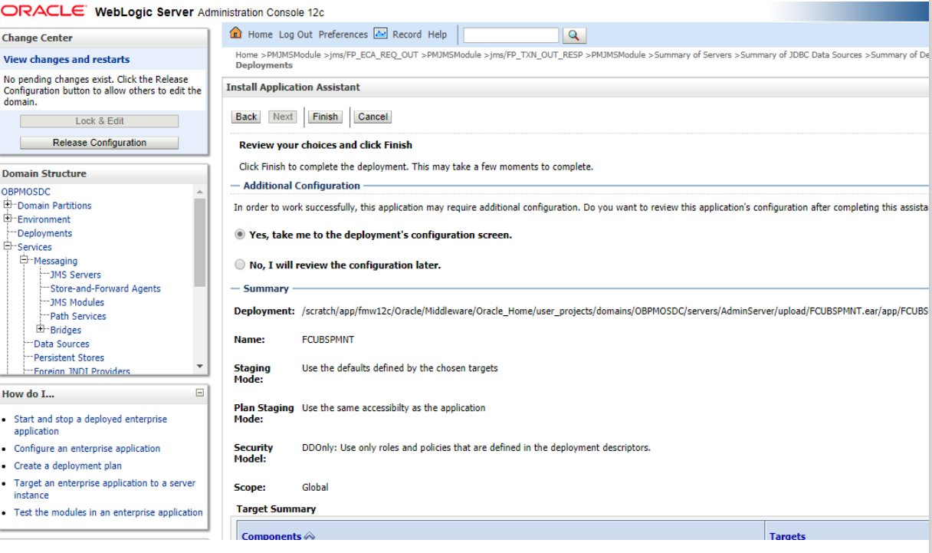Open the Help toolbar link
932x553 pixels.
coord(437,35)
